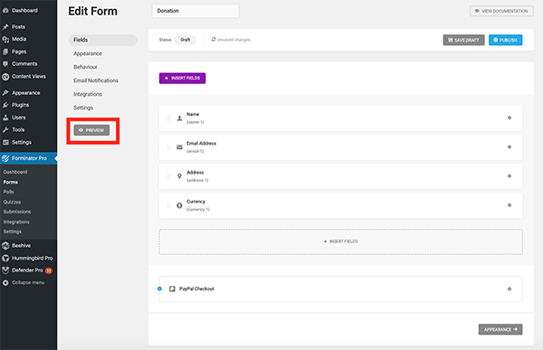The height and width of the screenshot is (350, 543).
Task: Click the Draft status tag
Action: click(x=186, y=40)
